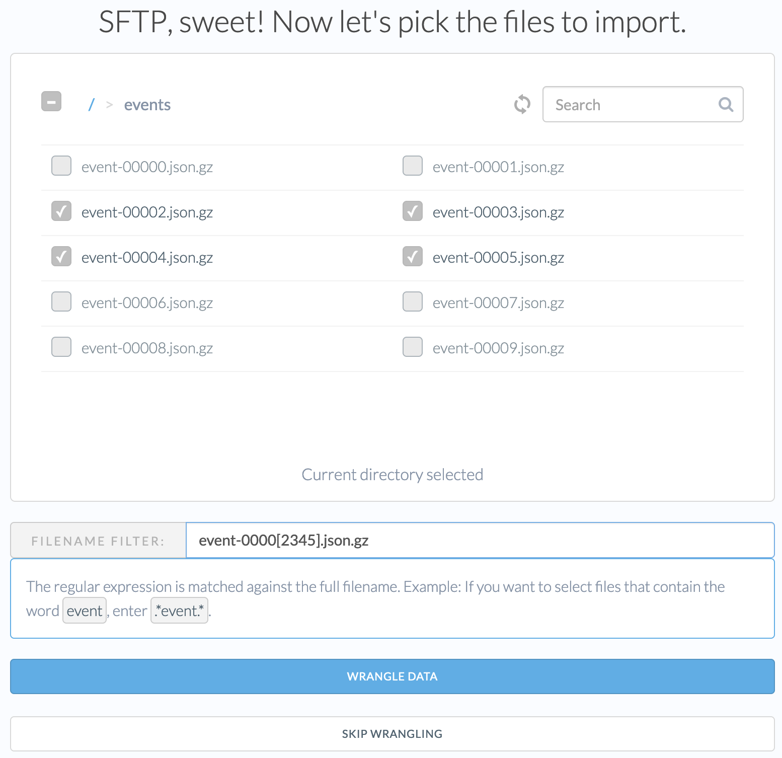
Task: Open the events breadcrumb folder
Action: (147, 105)
